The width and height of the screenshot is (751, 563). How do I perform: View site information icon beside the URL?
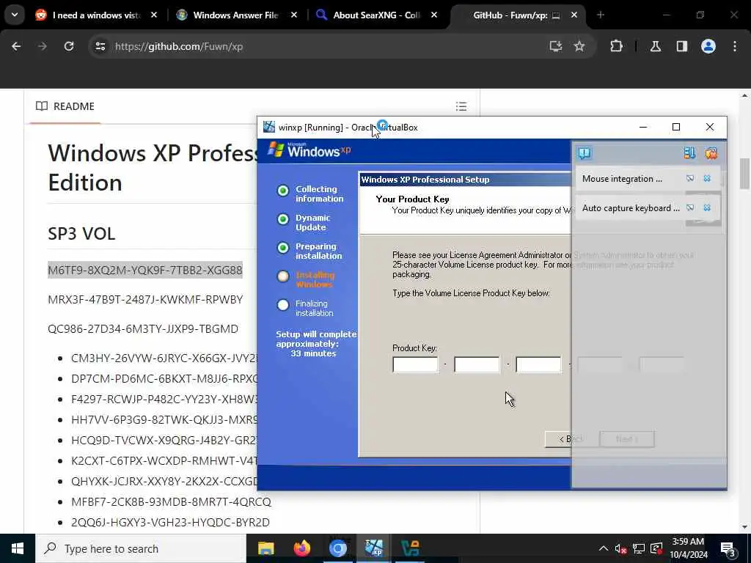(100, 46)
